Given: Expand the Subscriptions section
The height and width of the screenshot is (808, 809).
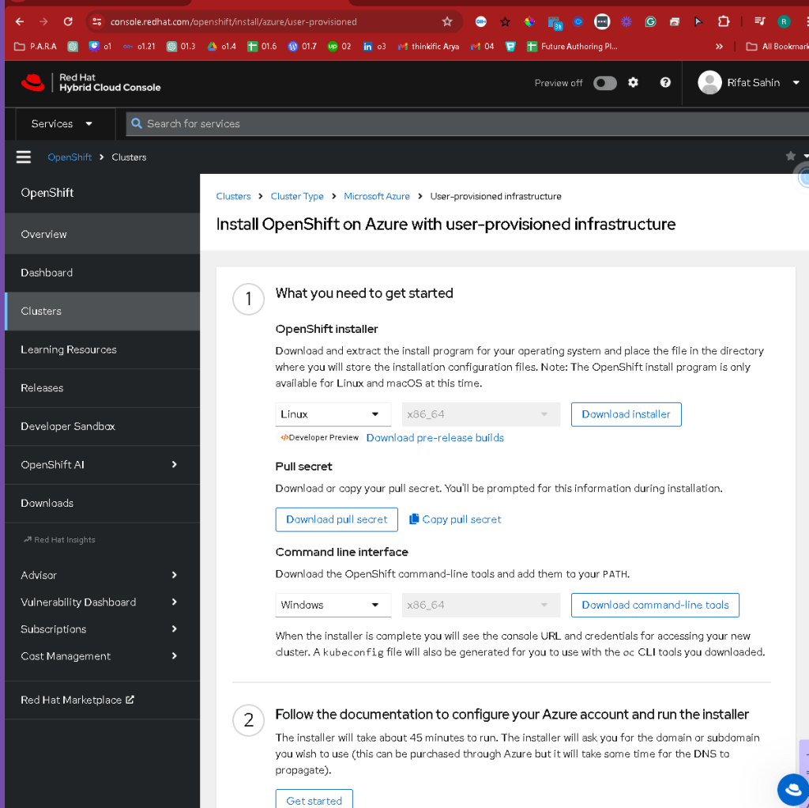Looking at the screenshot, I should pos(102,629).
